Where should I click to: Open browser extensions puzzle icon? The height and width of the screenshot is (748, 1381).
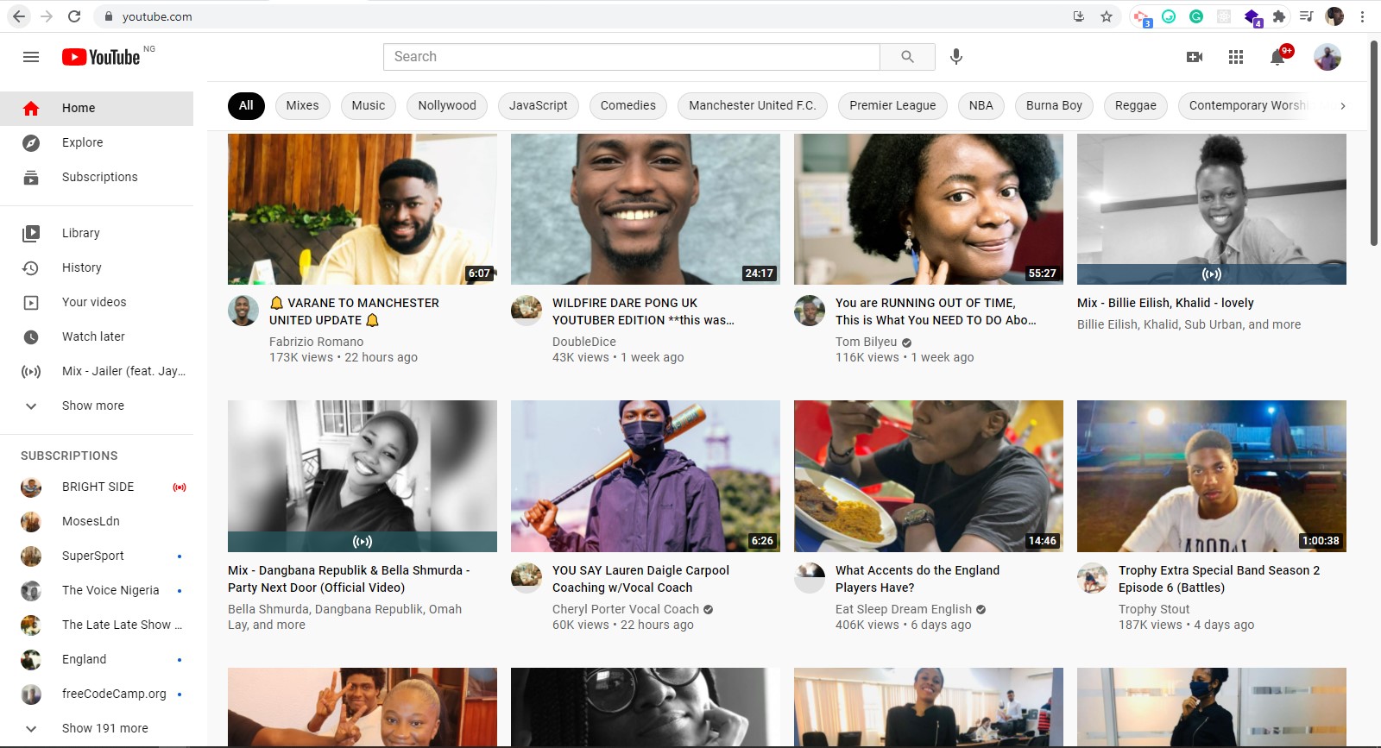[x=1279, y=16]
